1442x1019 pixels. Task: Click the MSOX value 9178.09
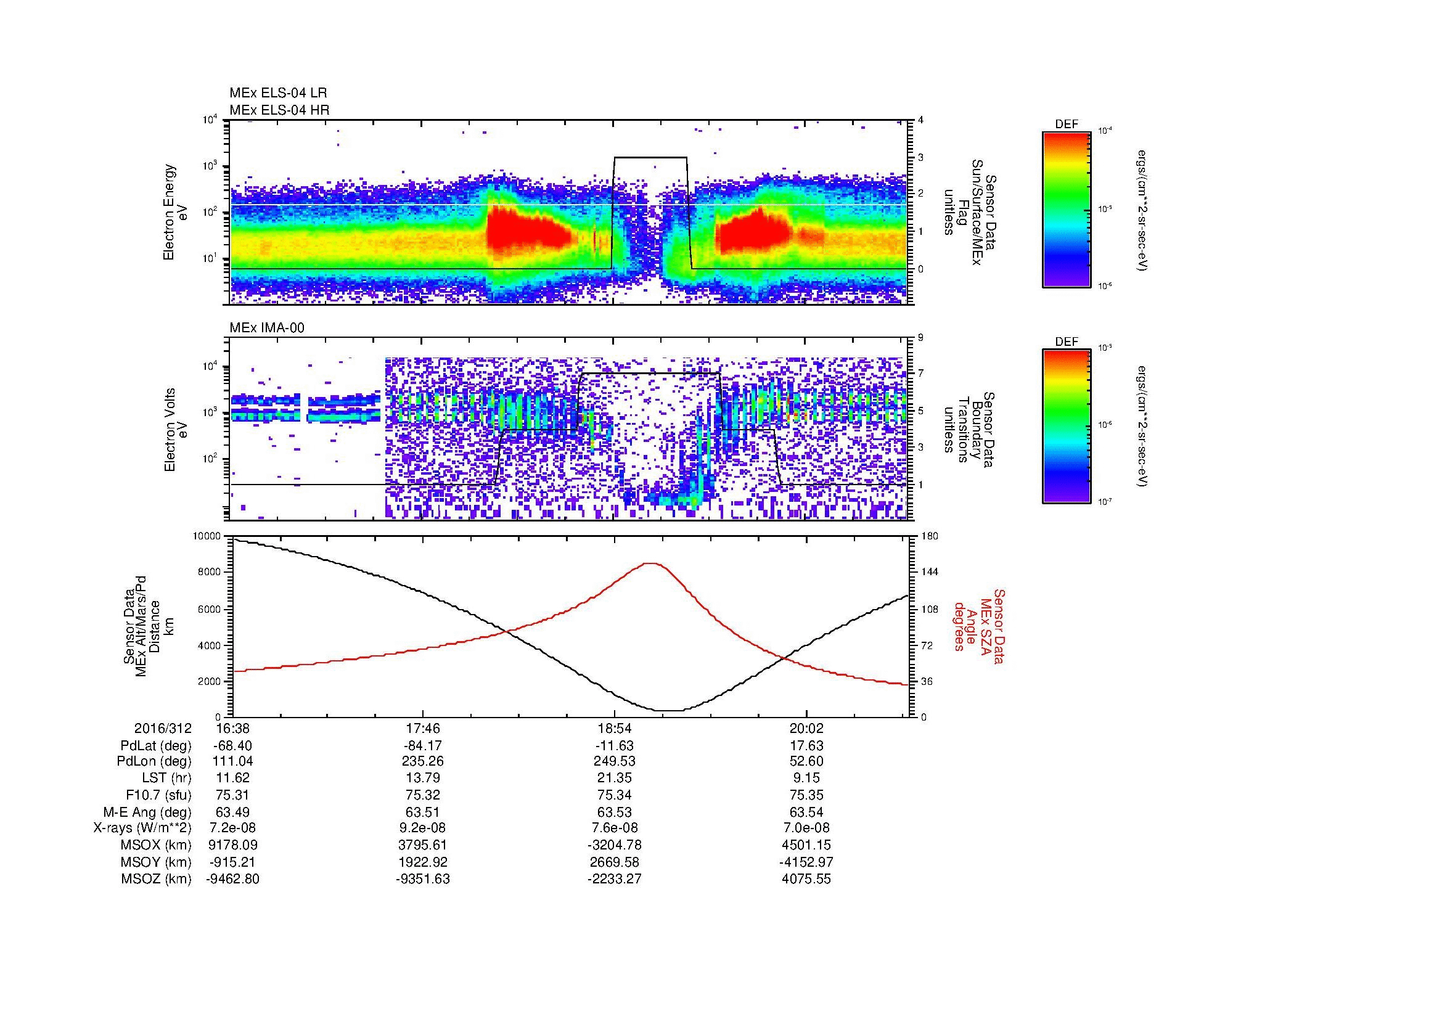tap(232, 845)
